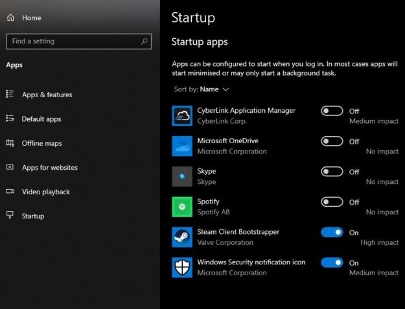Viewport: 405px width, 309px height.
Task: Click the Apps for websites icon
Action: click(10, 167)
